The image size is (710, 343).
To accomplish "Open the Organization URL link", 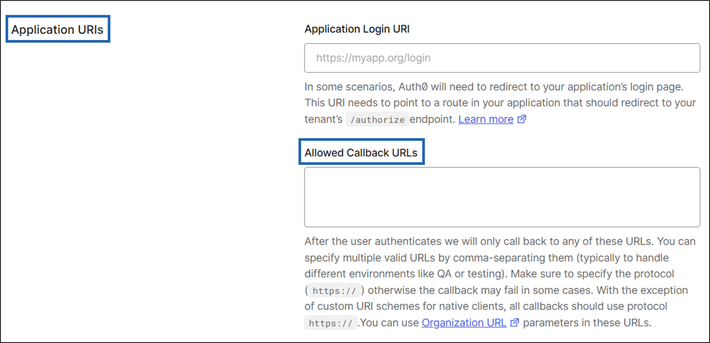I will tap(464, 323).
